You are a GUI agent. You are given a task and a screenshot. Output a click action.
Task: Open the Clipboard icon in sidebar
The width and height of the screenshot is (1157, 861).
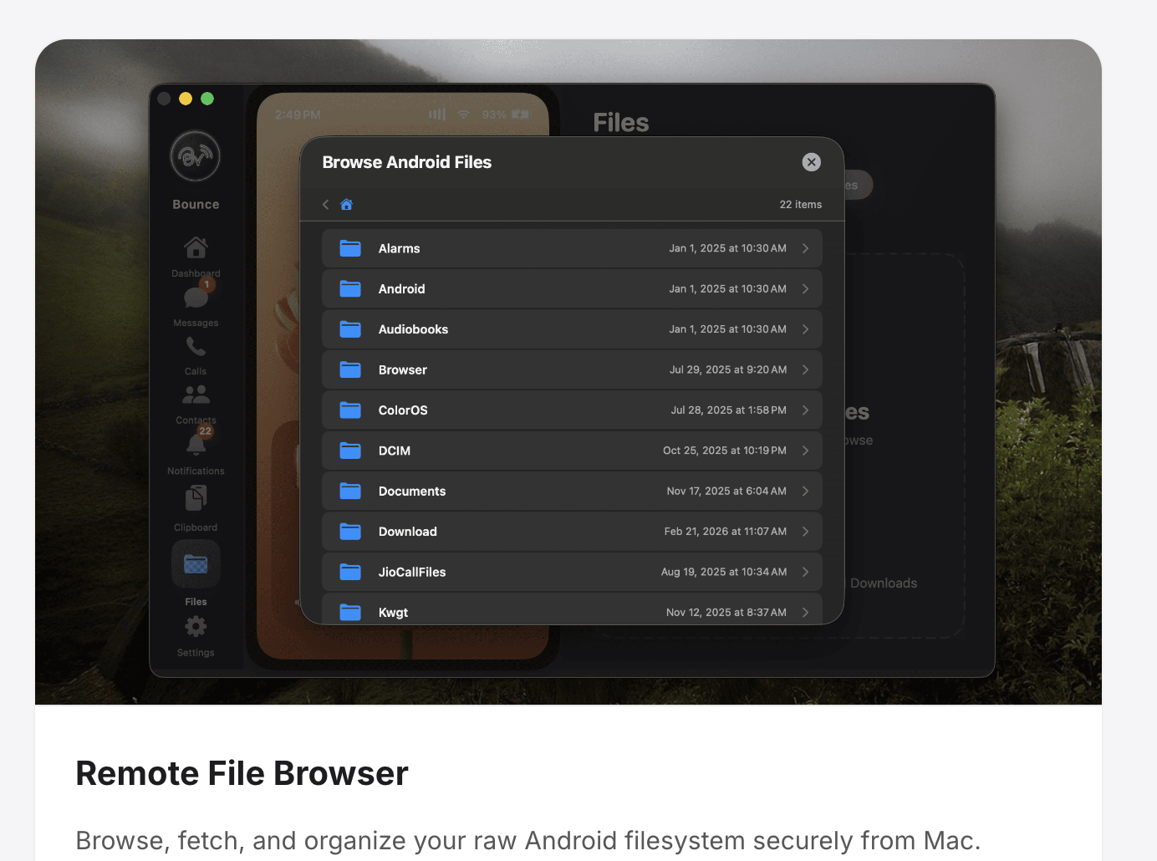tap(196, 498)
